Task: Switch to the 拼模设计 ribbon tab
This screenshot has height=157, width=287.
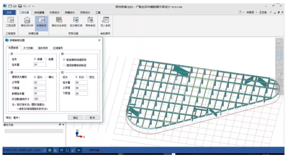Action: 70,12
